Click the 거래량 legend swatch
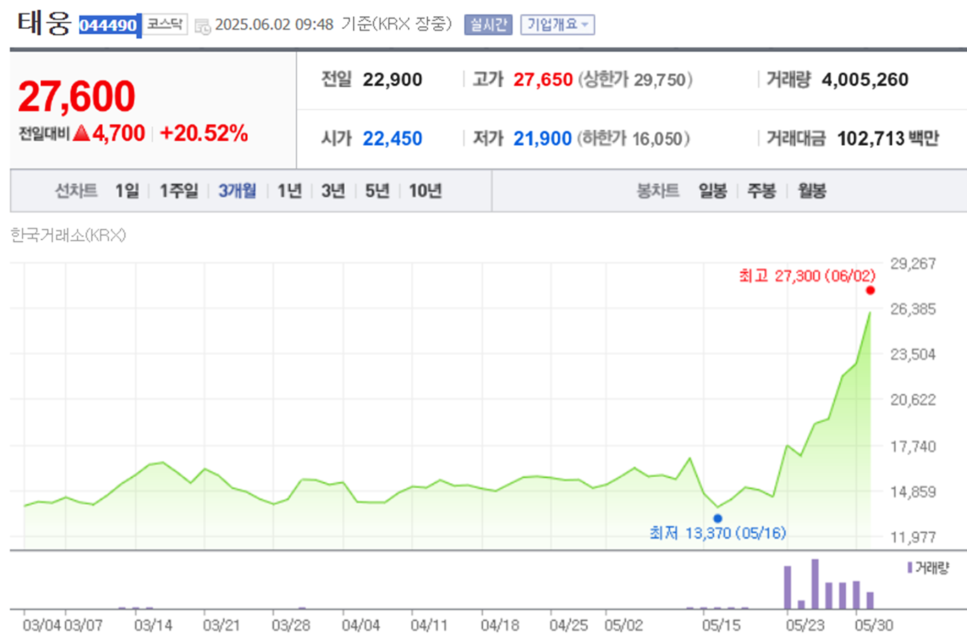This screenshot has width=967, height=643. tap(910, 567)
